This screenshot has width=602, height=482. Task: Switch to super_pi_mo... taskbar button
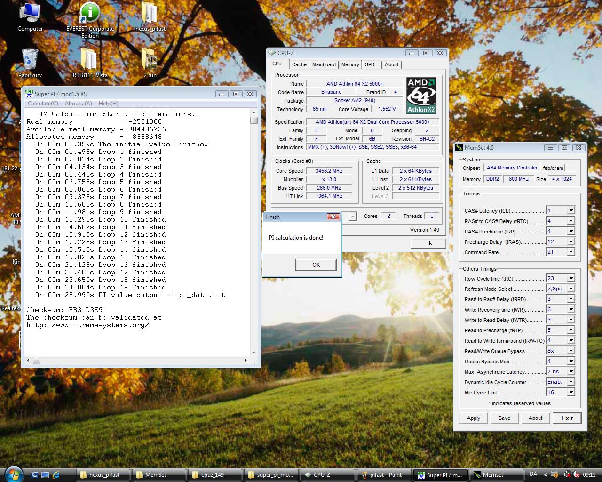(x=271, y=475)
